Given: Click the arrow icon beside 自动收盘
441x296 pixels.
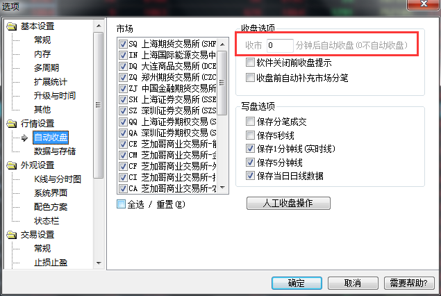Looking at the screenshot, I should click(24, 138).
